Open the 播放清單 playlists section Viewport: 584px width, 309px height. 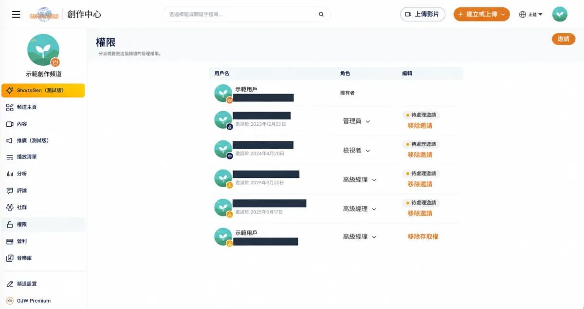click(43, 157)
